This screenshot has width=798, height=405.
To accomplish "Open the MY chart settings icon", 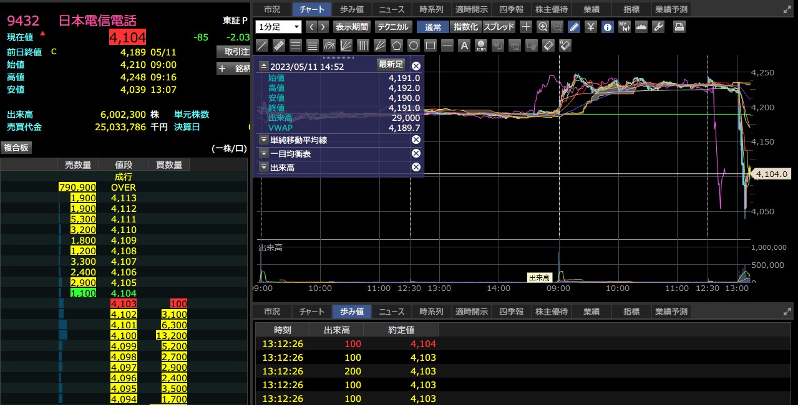I will click(x=625, y=27).
